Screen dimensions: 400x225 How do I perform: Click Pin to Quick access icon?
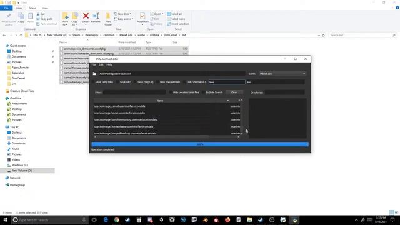9,16
